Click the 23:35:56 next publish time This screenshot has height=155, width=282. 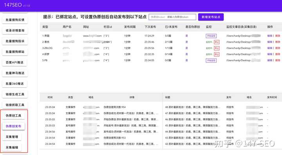click(x=149, y=48)
